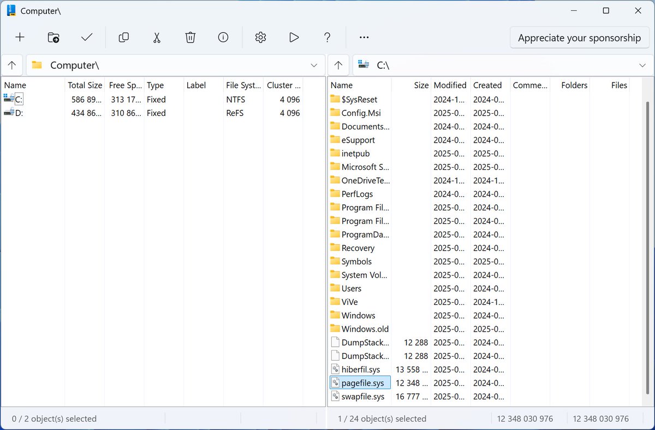
Task: Open help using the question mark icon
Action: 327,37
